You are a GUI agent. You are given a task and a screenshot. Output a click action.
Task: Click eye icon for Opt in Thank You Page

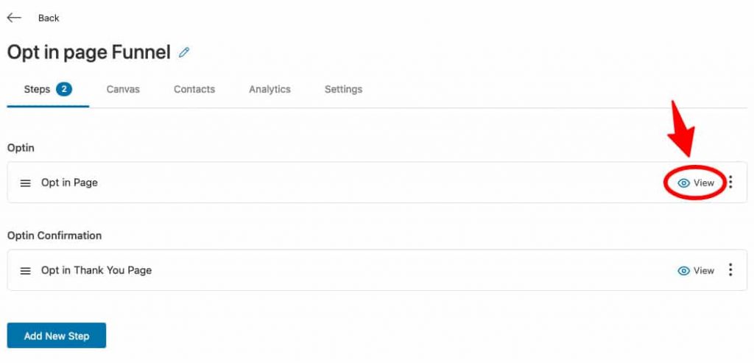click(684, 271)
